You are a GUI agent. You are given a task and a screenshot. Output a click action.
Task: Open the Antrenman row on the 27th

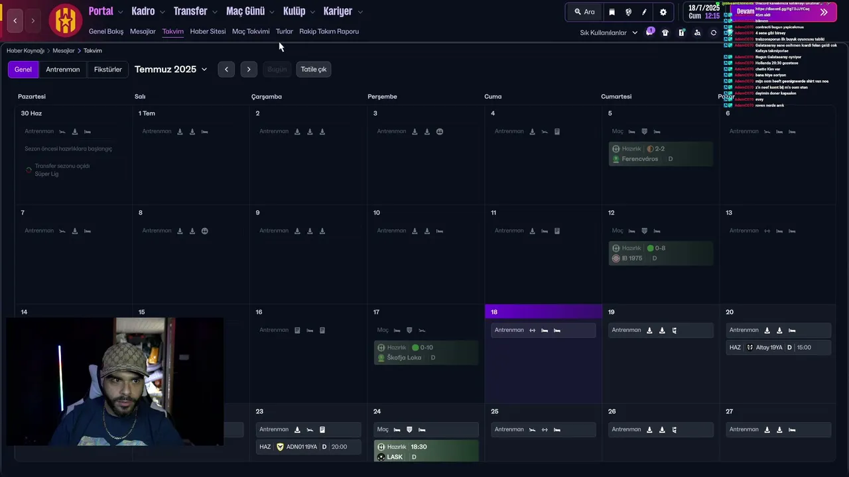point(778,429)
